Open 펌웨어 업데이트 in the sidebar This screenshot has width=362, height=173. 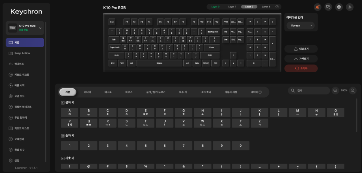[25, 107]
